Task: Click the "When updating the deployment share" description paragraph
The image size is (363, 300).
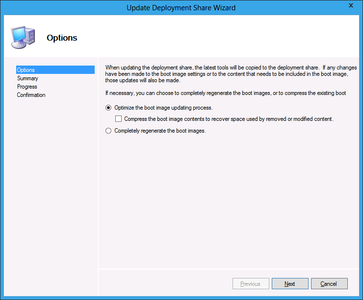Action: tap(227, 73)
